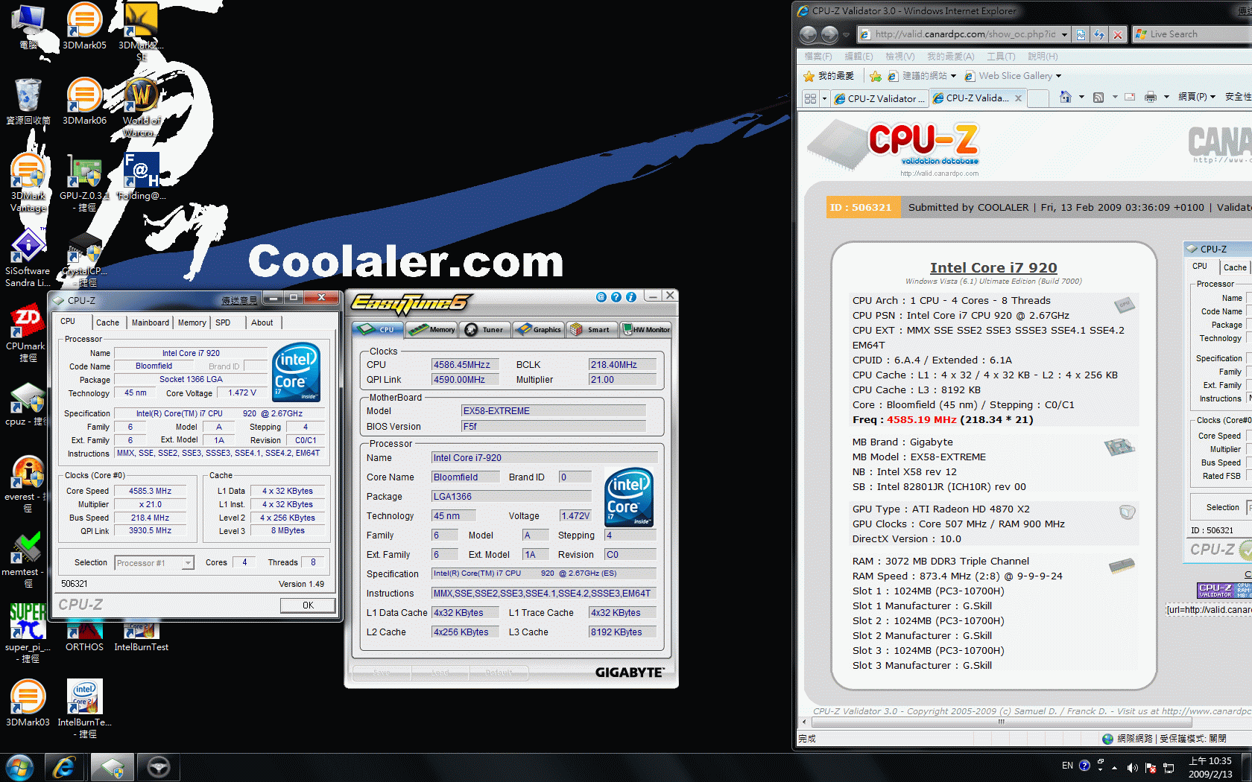Open the IE File (F) menu
Screen dimensions: 1252x782
point(818,57)
